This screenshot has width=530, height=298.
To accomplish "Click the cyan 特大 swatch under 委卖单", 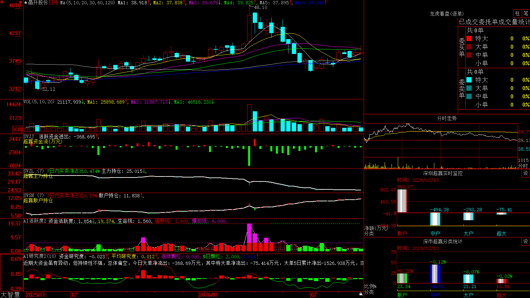I will point(469,80).
